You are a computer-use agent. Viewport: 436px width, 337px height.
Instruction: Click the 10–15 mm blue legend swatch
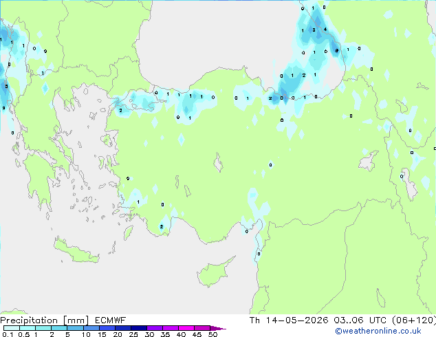91,328
